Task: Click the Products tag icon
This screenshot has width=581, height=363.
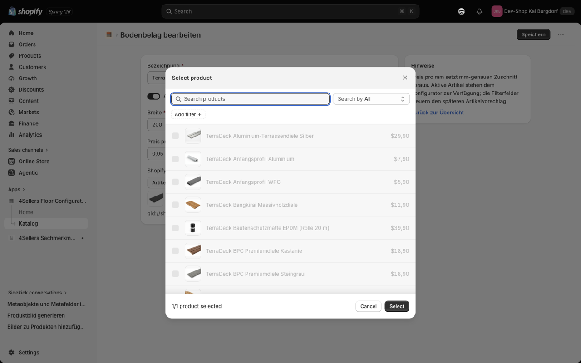Action: coord(11,56)
